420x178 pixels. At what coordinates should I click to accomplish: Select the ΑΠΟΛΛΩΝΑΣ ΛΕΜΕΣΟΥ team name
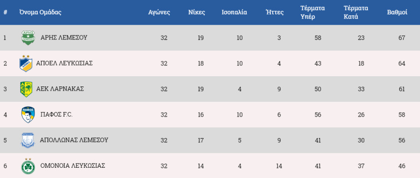click(74, 140)
